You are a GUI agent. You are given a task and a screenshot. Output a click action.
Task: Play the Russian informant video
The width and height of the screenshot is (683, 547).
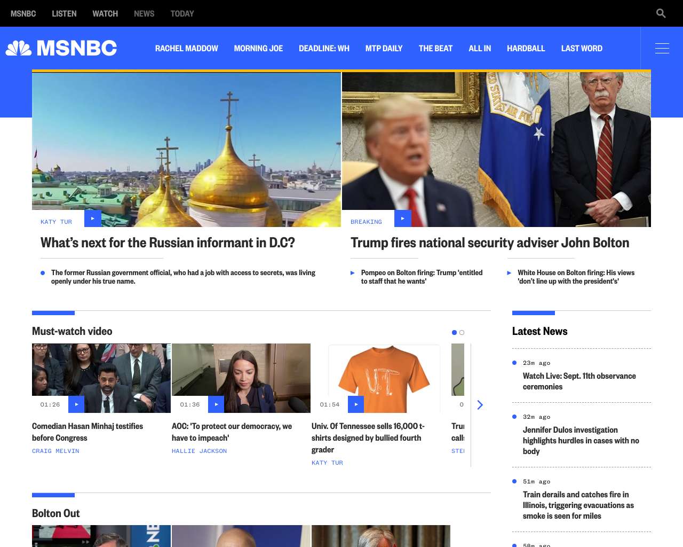tap(93, 218)
